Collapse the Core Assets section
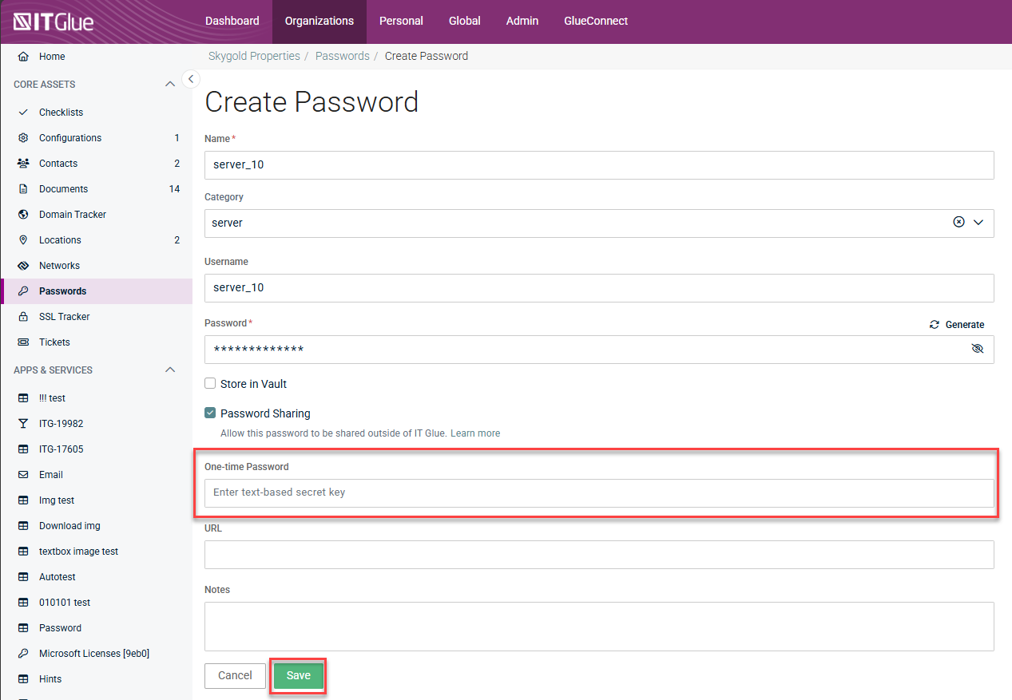Viewport: 1012px width, 700px height. pos(169,85)
